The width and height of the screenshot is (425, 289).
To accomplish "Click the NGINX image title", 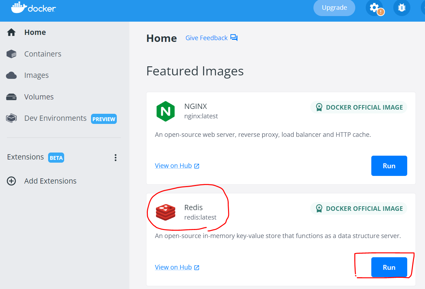I will 196,106.
